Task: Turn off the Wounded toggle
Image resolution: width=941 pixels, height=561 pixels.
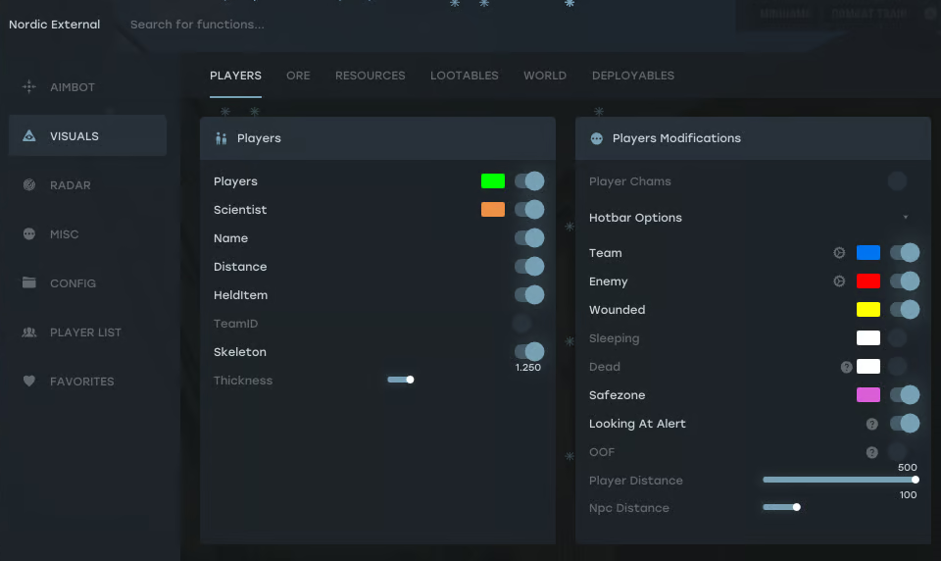Action: pos(905,309)
